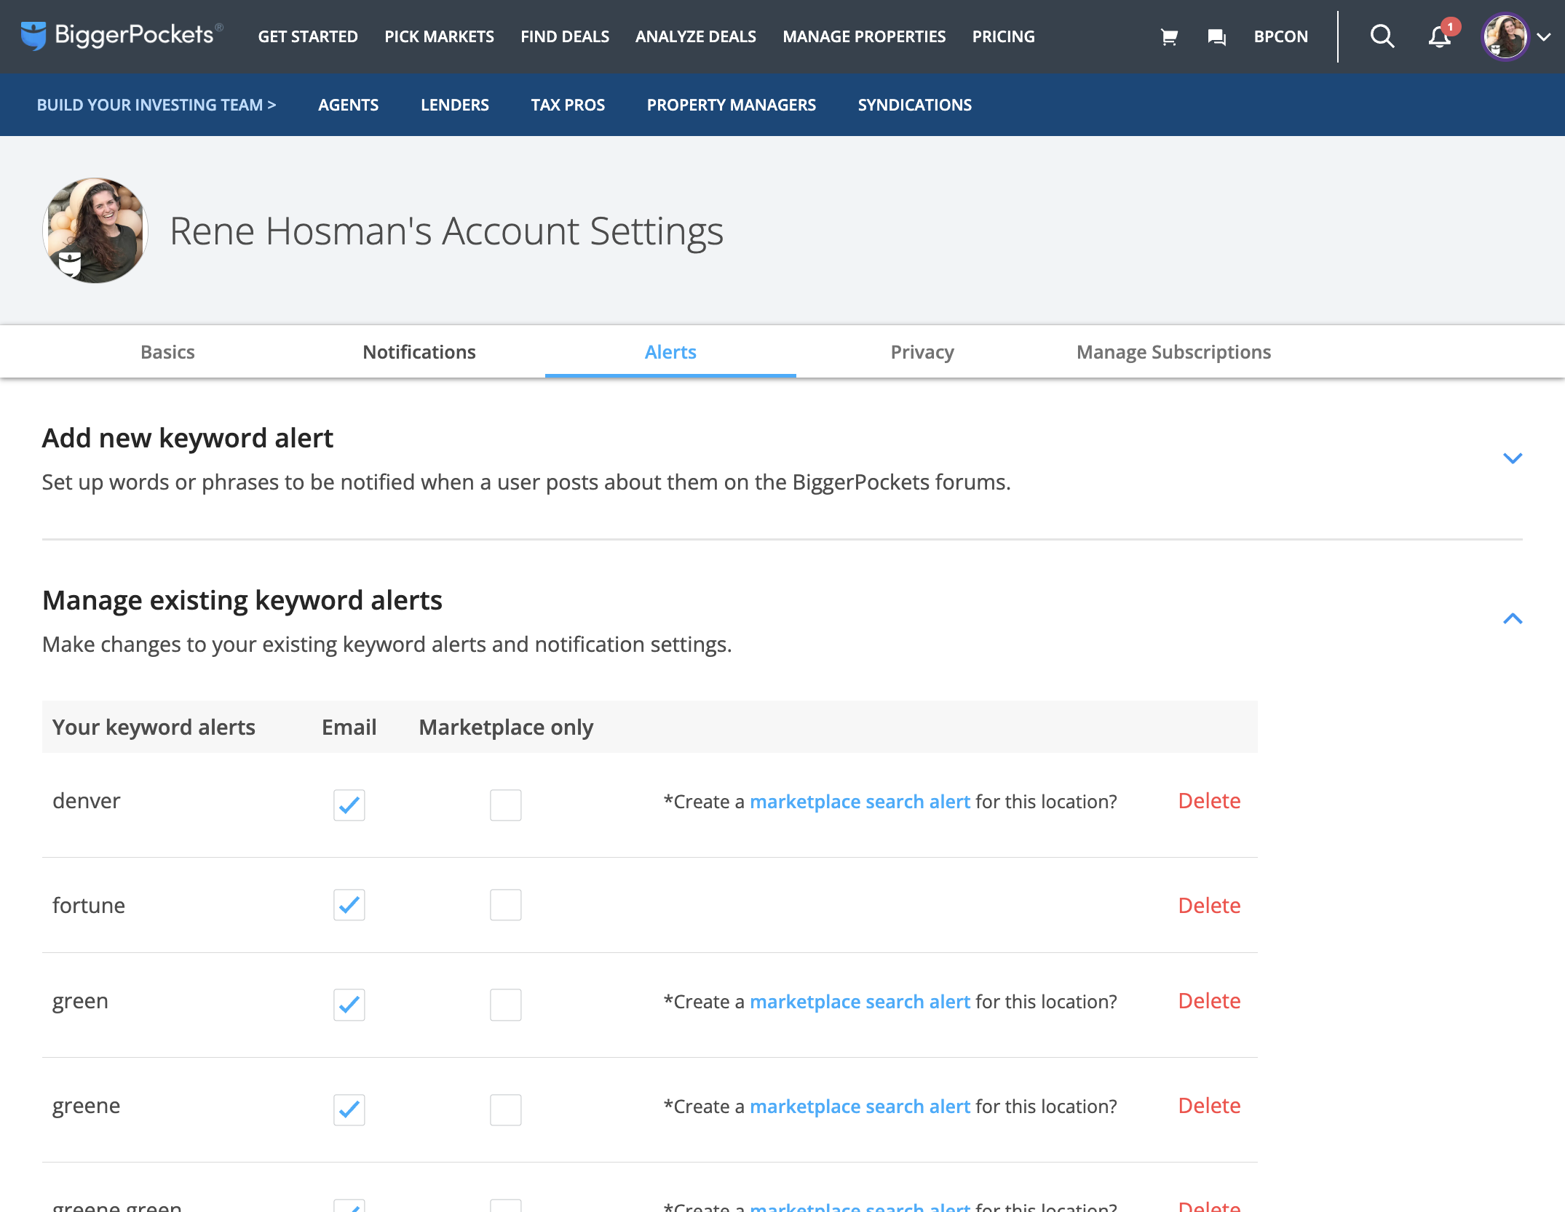Click the BPCON link
The width and height of the screenshot is (1565, 1212).
point(1280,36)
